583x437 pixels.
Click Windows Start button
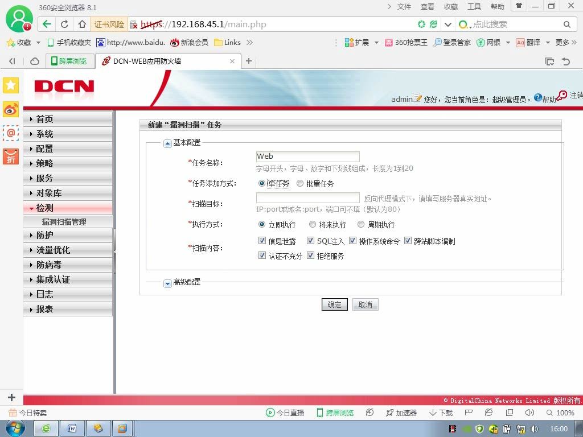(x=15, y=428)
